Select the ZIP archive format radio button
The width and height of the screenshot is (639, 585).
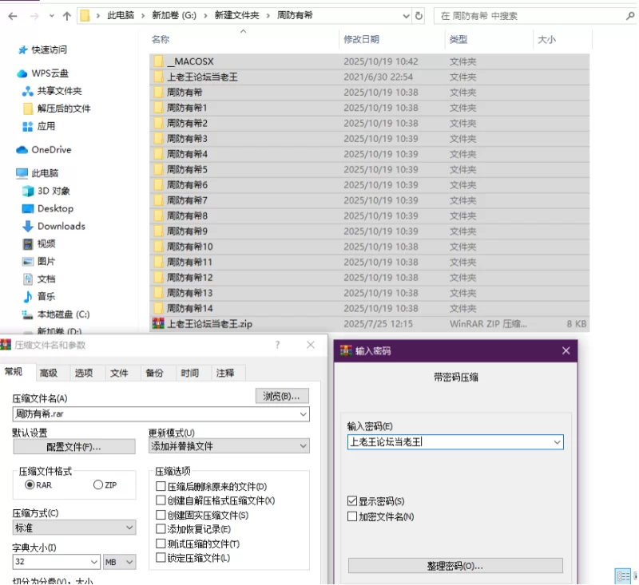[x=98, y=484]
